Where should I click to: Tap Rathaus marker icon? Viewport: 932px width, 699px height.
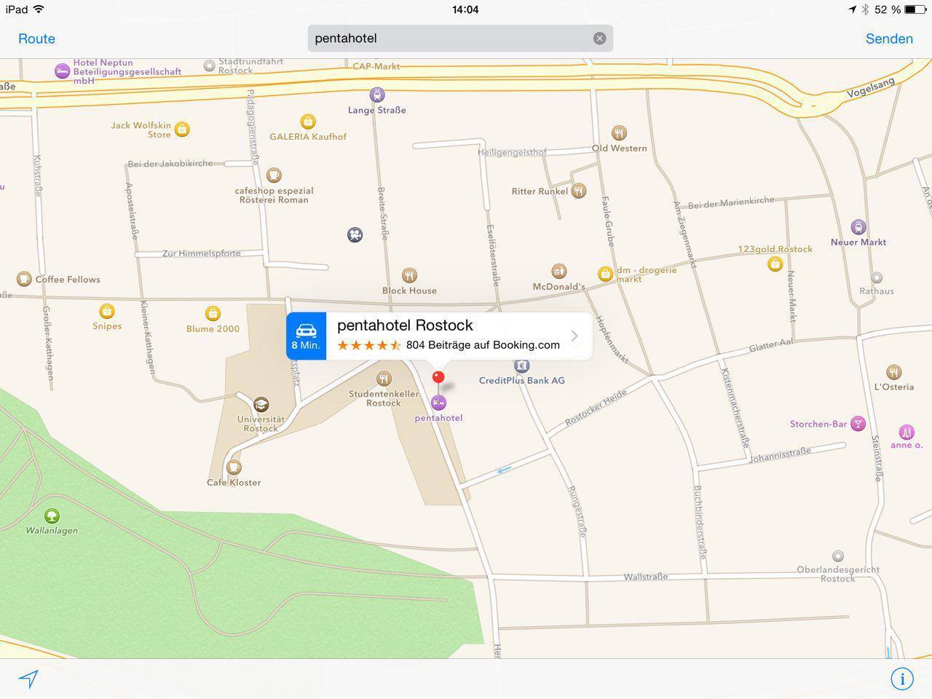tap(877, 277)
